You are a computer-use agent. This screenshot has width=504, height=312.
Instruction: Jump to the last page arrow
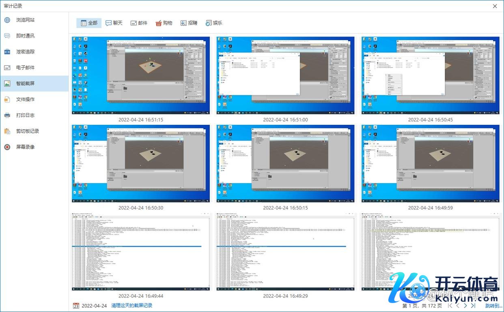tap(473, 306)
